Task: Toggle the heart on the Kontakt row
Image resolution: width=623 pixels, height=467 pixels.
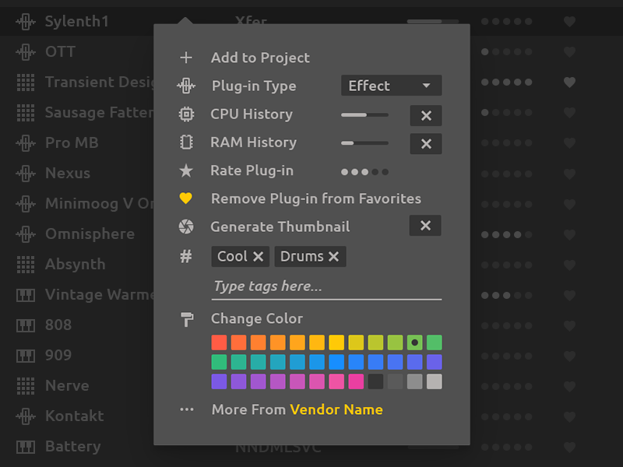Action: 569,416
